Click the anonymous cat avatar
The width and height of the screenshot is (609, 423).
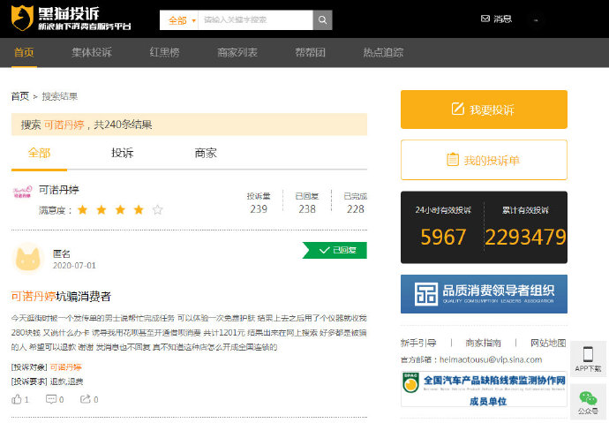[27, 259]
